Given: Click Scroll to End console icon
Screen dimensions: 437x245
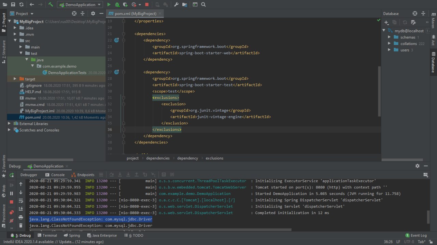Looking at the screenshot, I should (21, 209).
